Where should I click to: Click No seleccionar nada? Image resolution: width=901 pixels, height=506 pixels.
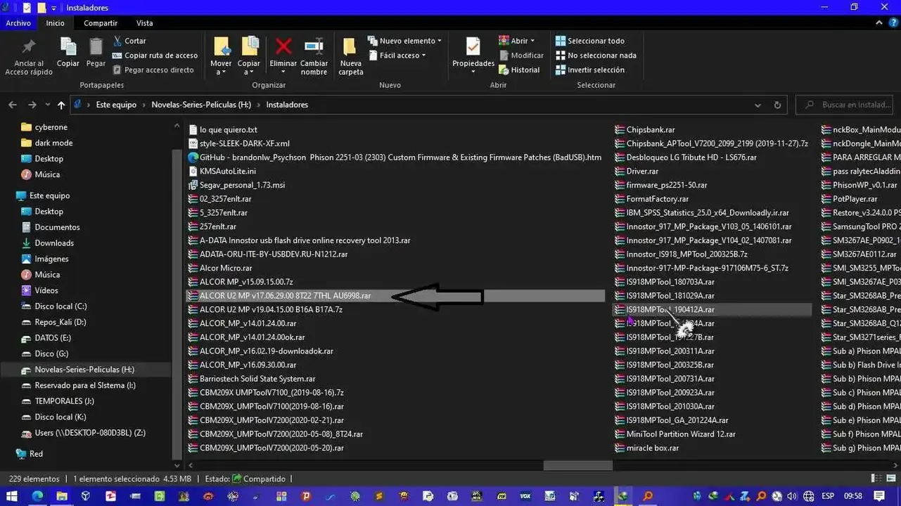[596, 56]
